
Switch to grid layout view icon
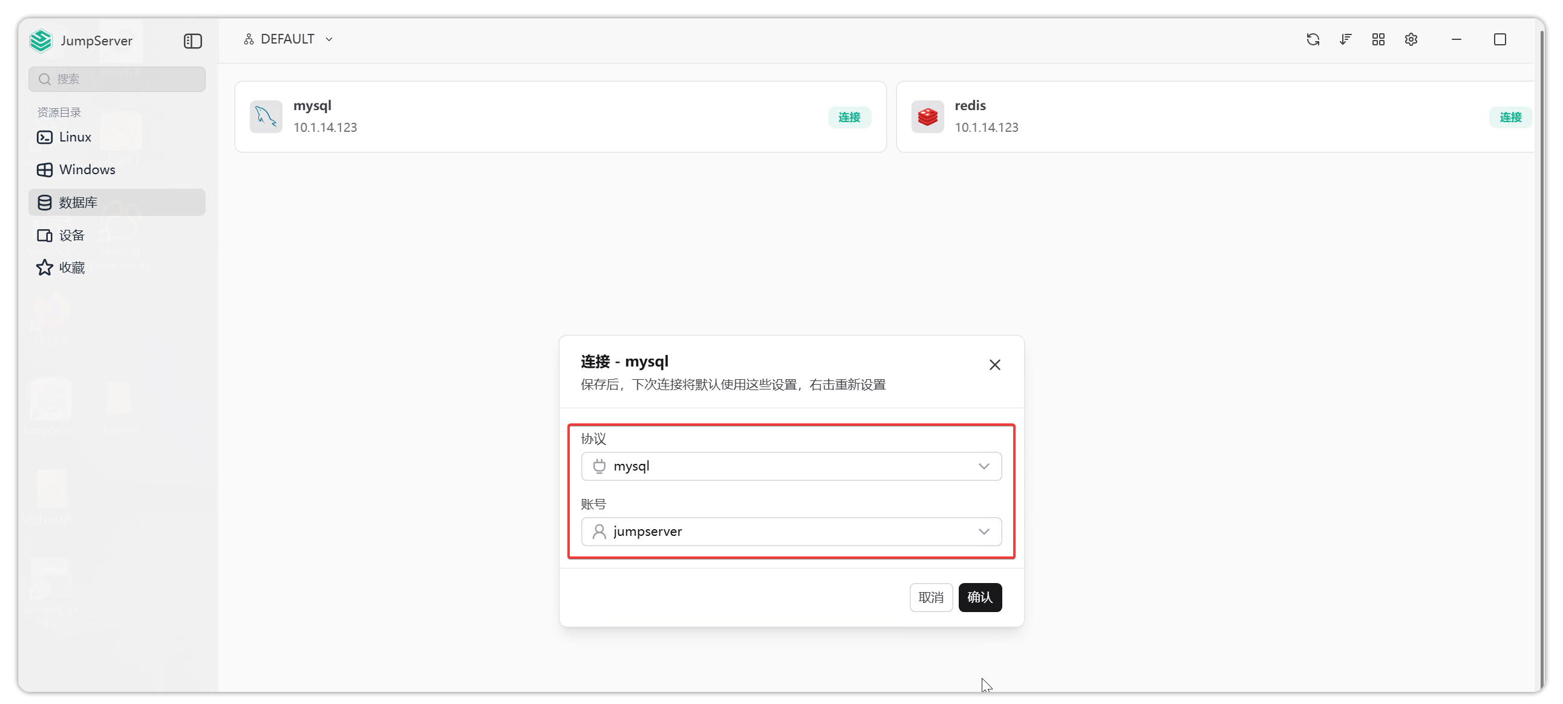[1378, 39]
